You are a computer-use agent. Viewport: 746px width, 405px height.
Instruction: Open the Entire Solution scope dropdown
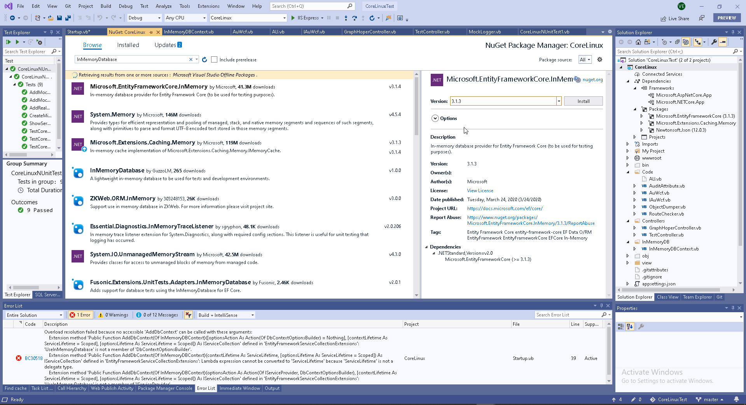34,315
